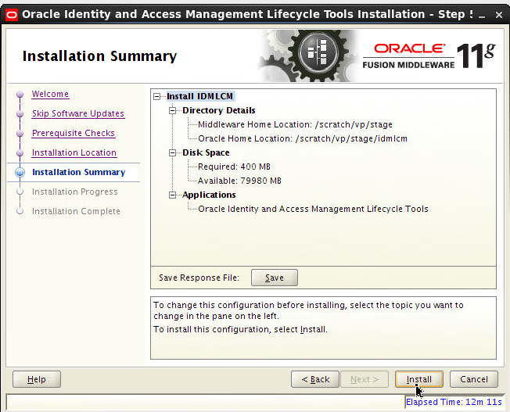Select the Disk Space tree label
The image size is (510, 412).
pos(206,152)
